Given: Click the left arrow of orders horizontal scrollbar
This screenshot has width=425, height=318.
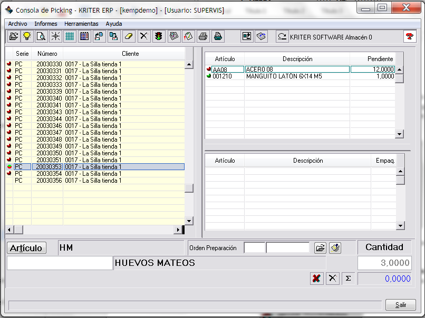Looking at the screenshot, I should point(9,230).
